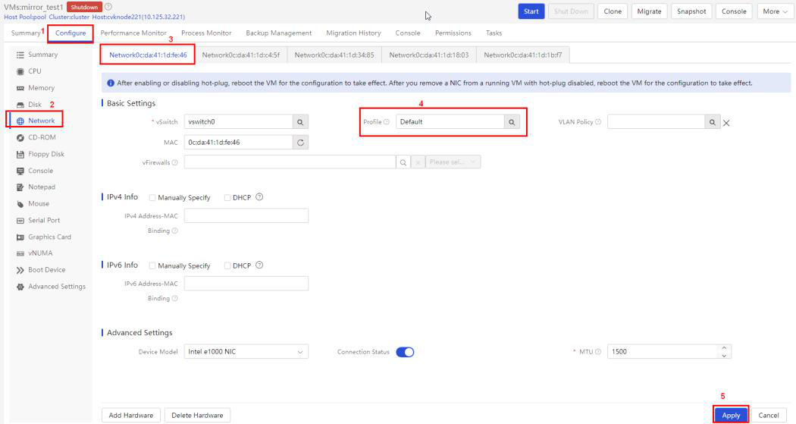Click the Clone button
Screen dimensions: 796x424
click(x=613, y=11)
